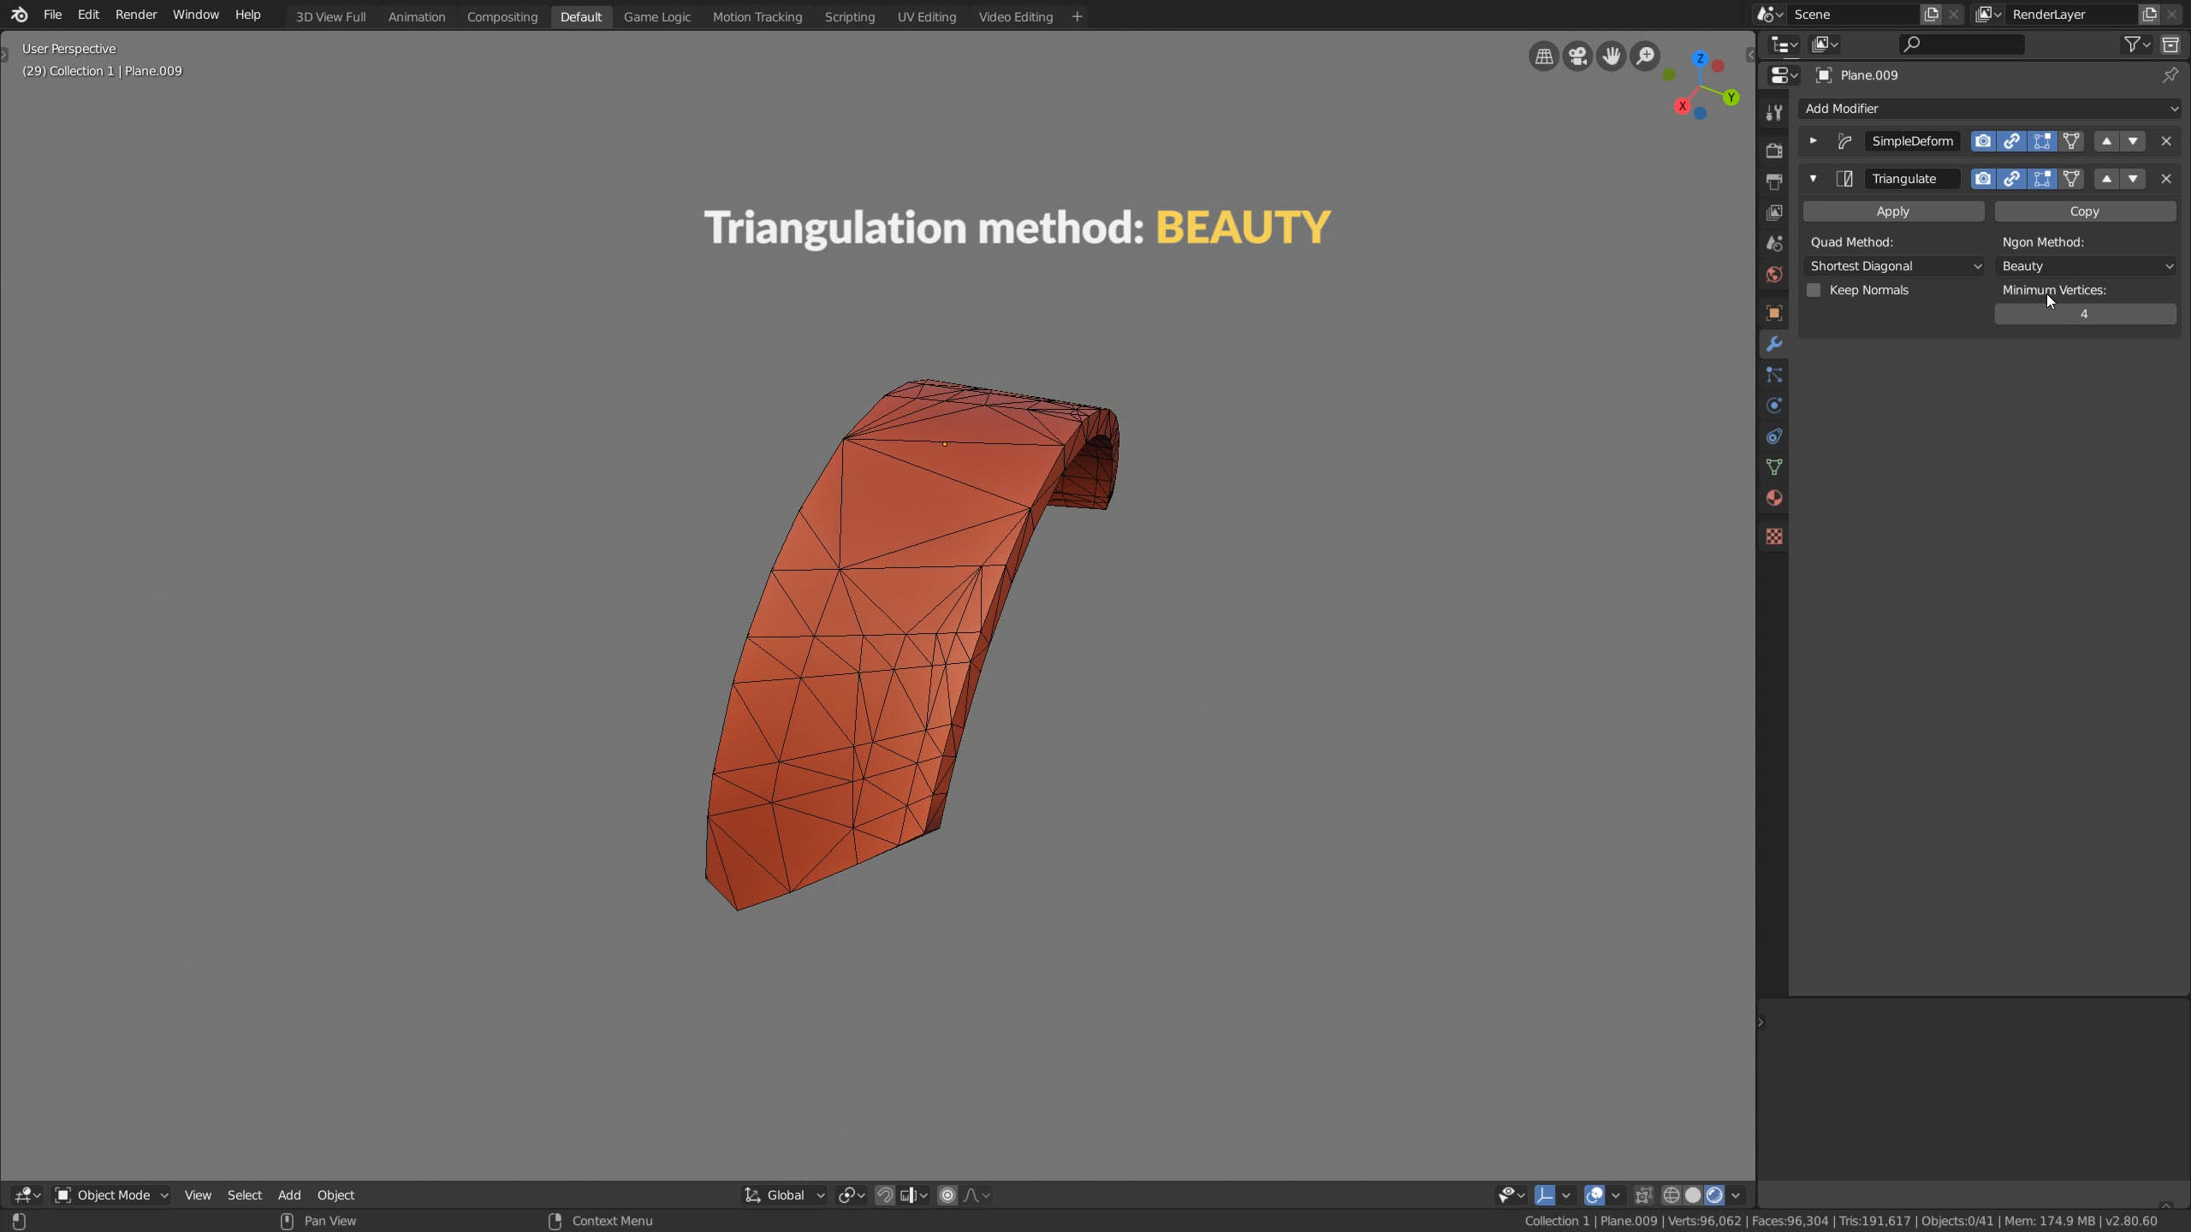Open Quad Method dropdown showing Shortest Diagonal

coord(1894,266)
